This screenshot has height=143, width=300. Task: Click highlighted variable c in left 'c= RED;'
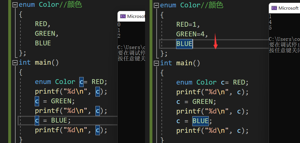[82, 82]
